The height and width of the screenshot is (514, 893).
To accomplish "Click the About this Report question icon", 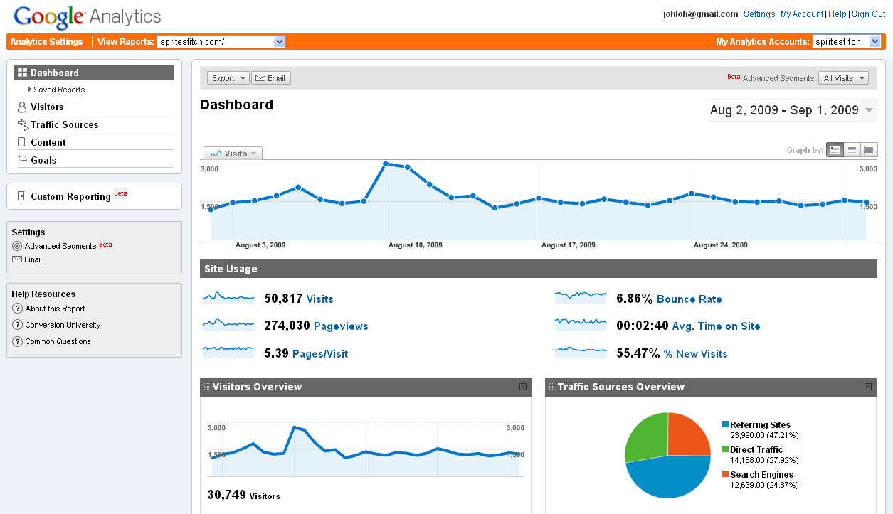I will click(18, 309).
